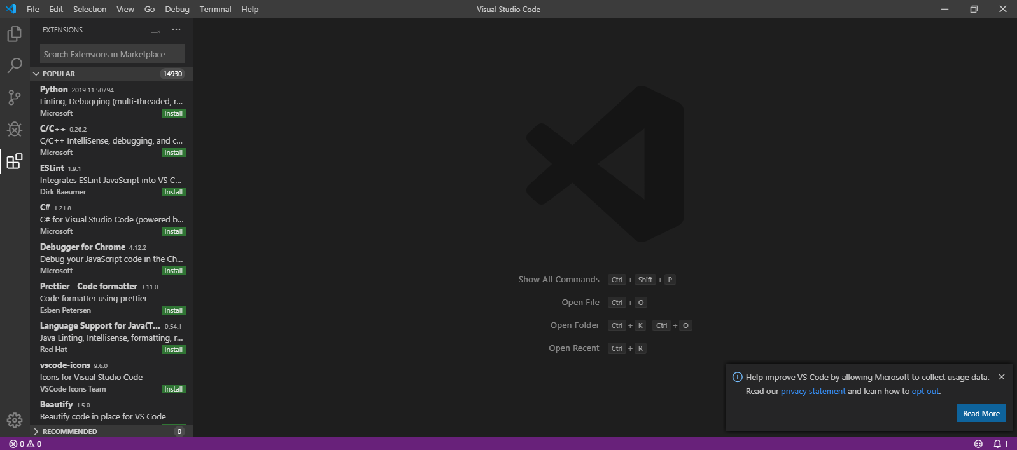Install Language Support for Java extension
The height and width of the screenshot is (450, 1017).
(x=174, y=350)
